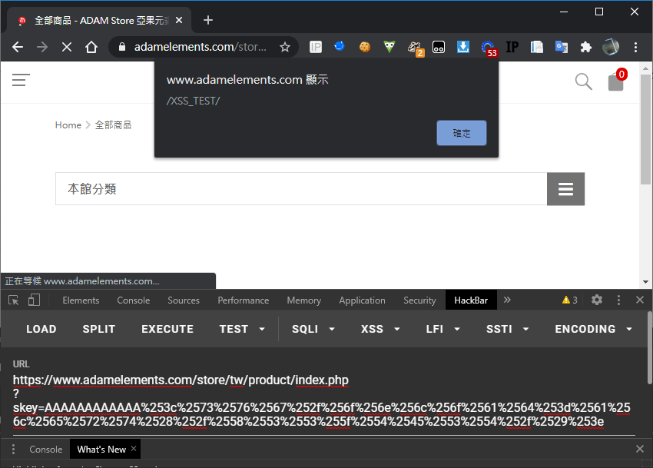The height and width of the screenshot is (468, 653).
Task: Close the DevTools panel
Action: [640, 300]
